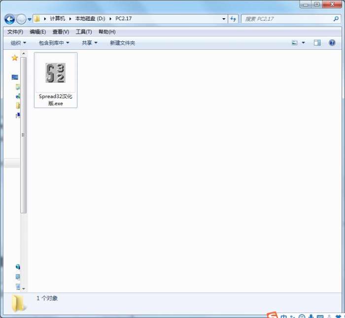Click the Spread32汉化版.exe file name

click(55, 100)
